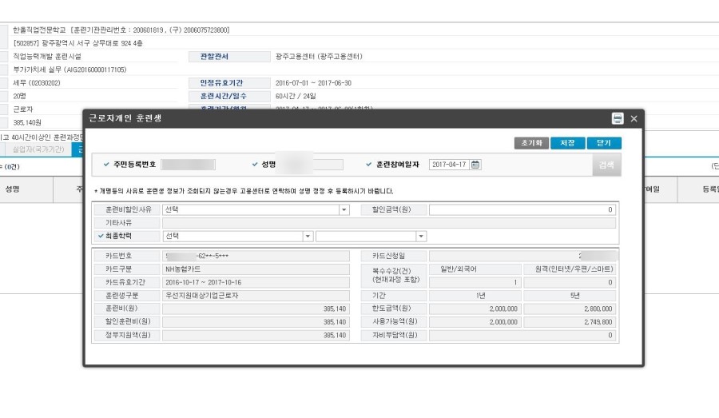
Task: Open the second 최종학력 dropdown
Action: click(421, 236)
